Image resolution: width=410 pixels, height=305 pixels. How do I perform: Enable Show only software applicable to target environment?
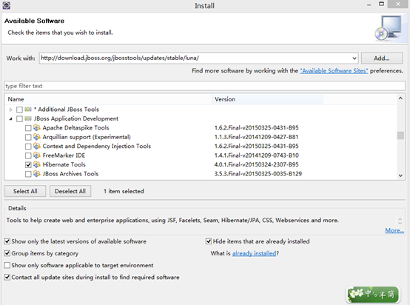[x=7, y=265]
